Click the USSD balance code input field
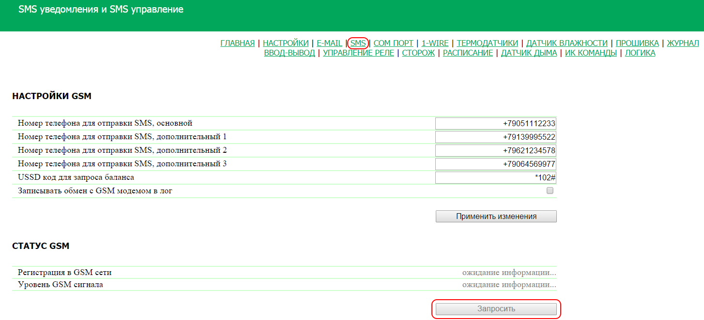Viewport: 704px width, 320px height. click(x=496, y=178)
